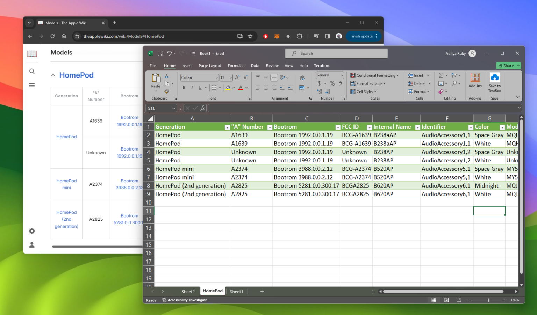
Task: Toggle italic formatting in the Font group
Action: (192, 88)
